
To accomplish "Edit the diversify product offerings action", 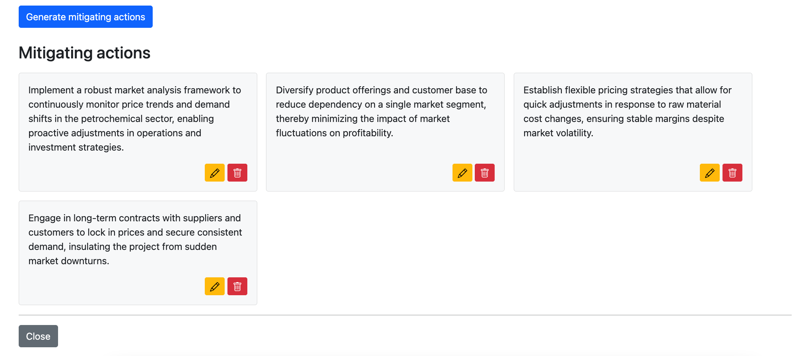I will (462, 173).
